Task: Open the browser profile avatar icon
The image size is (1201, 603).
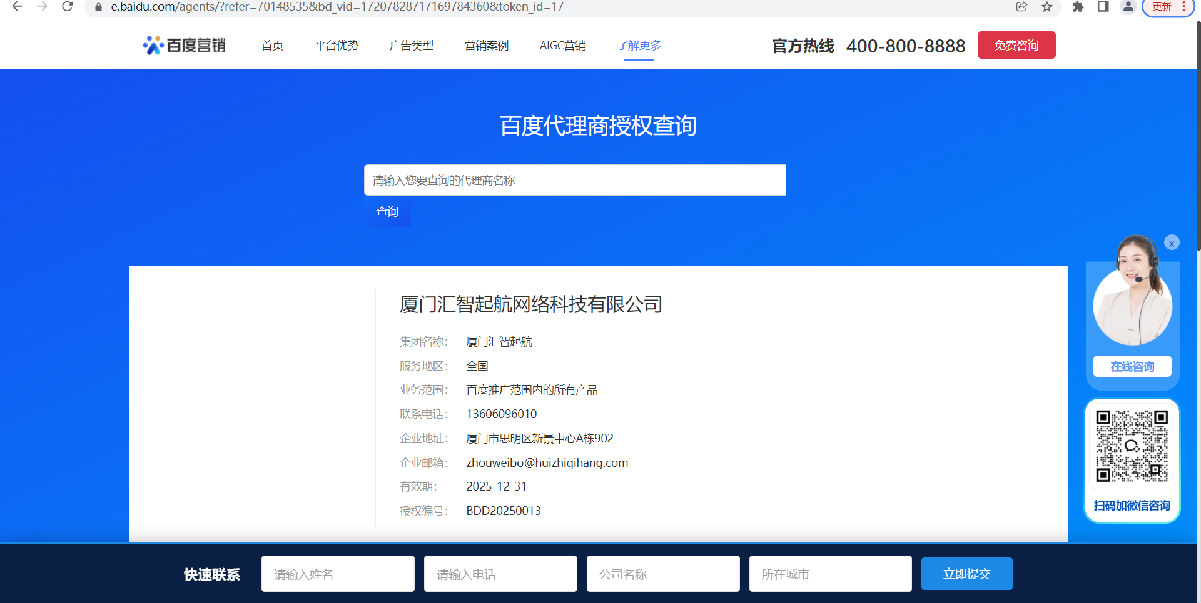Action: (1128, 7)
